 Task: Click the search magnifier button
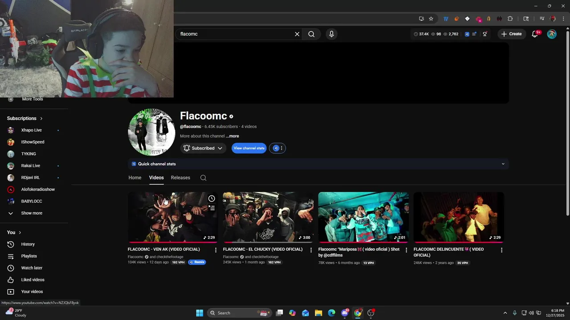click(x=311, y=34)
